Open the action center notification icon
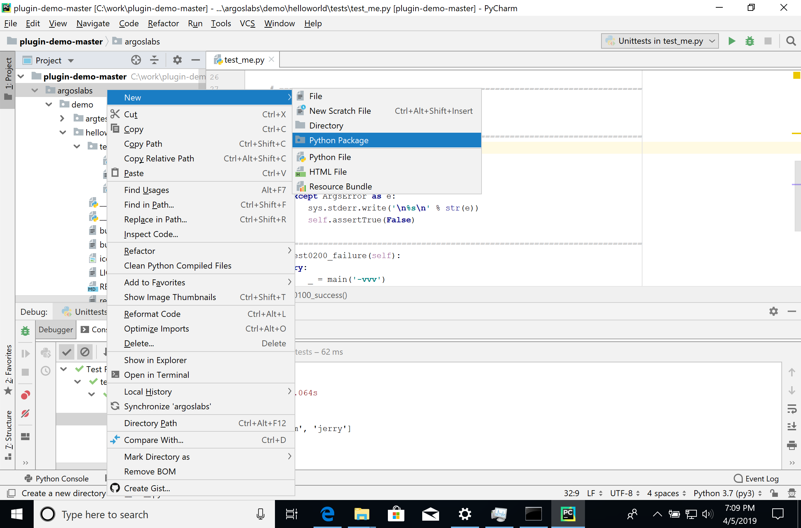 tap(778, 514)
